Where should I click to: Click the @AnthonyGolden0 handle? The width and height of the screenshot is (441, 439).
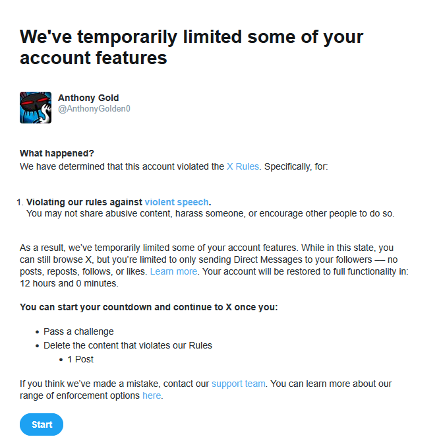point(94,109)
